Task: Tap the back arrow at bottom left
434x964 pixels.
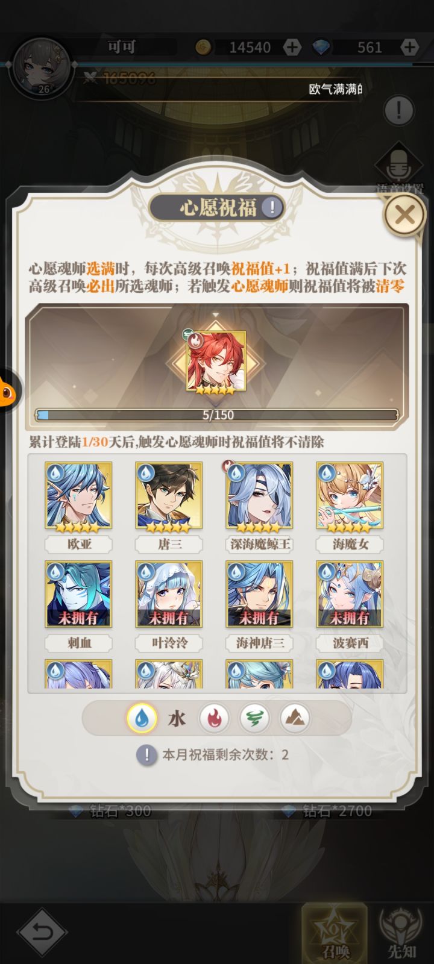Action: 42,933
